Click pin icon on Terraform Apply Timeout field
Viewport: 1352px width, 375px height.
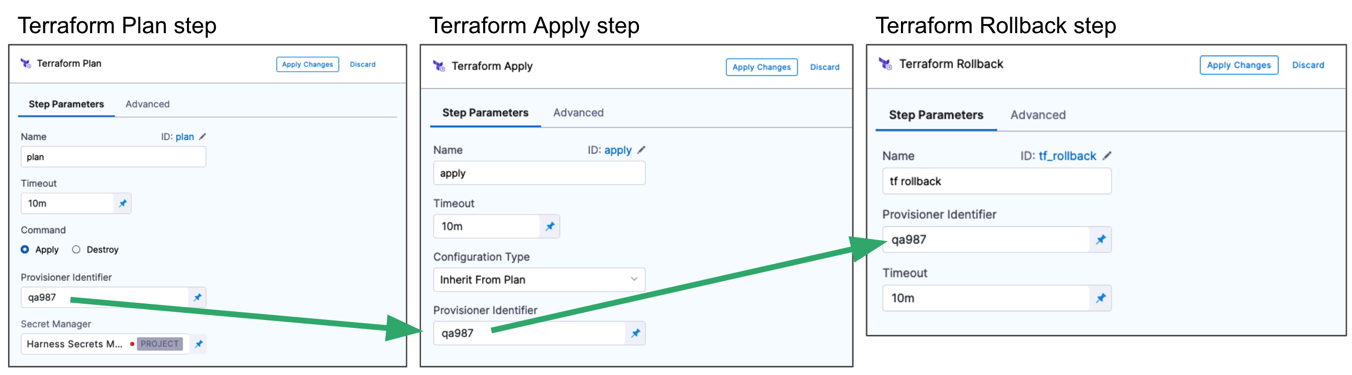point(550,226)
